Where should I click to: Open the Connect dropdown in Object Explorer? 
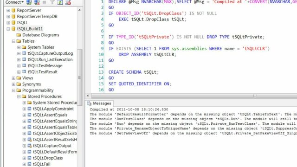click(x=14, y=2)
